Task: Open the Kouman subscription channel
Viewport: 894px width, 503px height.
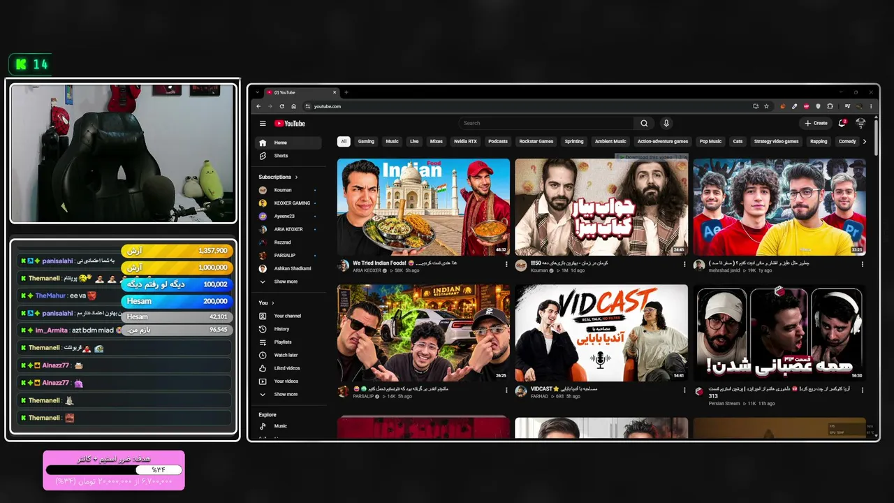Action: 288,190
